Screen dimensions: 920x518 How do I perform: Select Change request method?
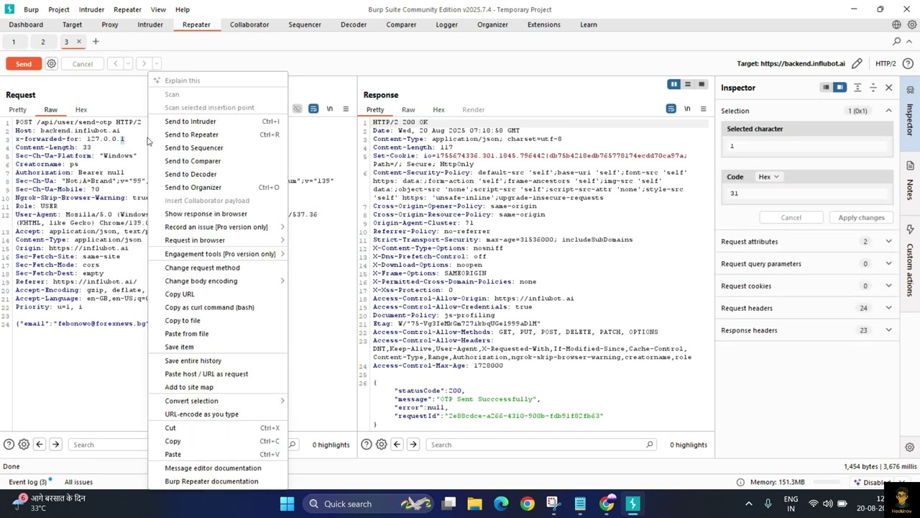pyautogui.click(x=217, y=268)
